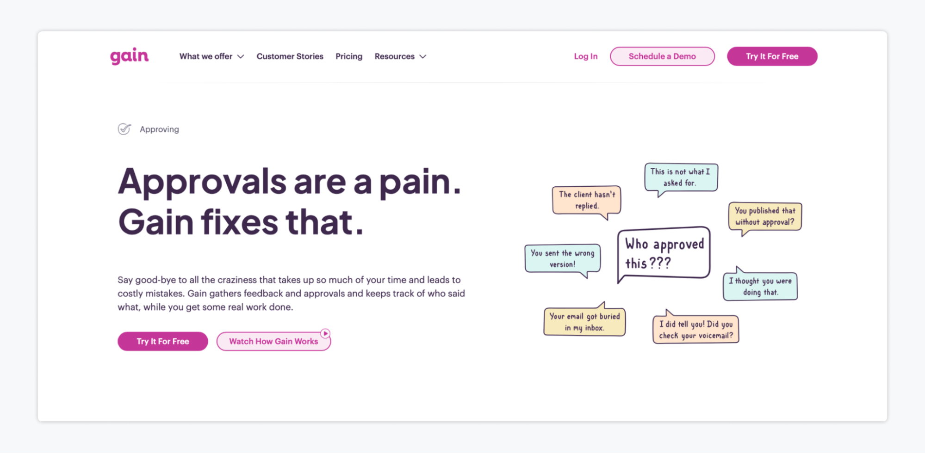Click the "Your email got buried" bubble
This screenshot has width=925, height=453.
click(x=584, y=322)
